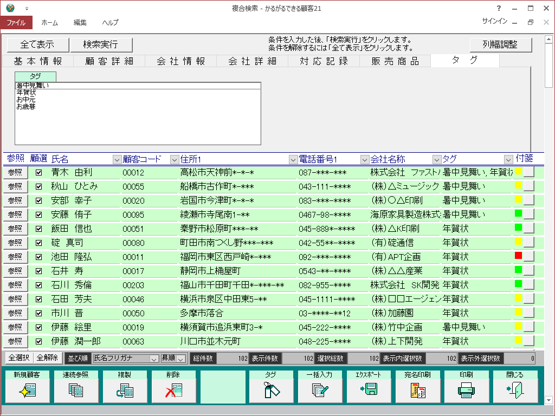Open the 住所1 column filter dropdown
Viewport: 555px width, 416px height.
(293, 160)
